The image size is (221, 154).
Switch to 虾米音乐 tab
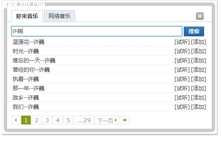tap(27, 16)
